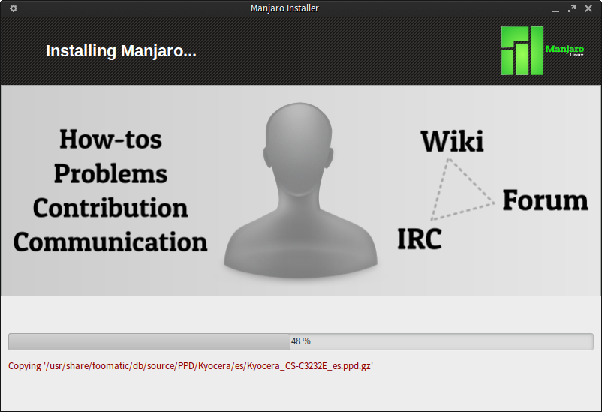Click the '48 %' progress label
The image size is (602, 412).
coord(301,341)
